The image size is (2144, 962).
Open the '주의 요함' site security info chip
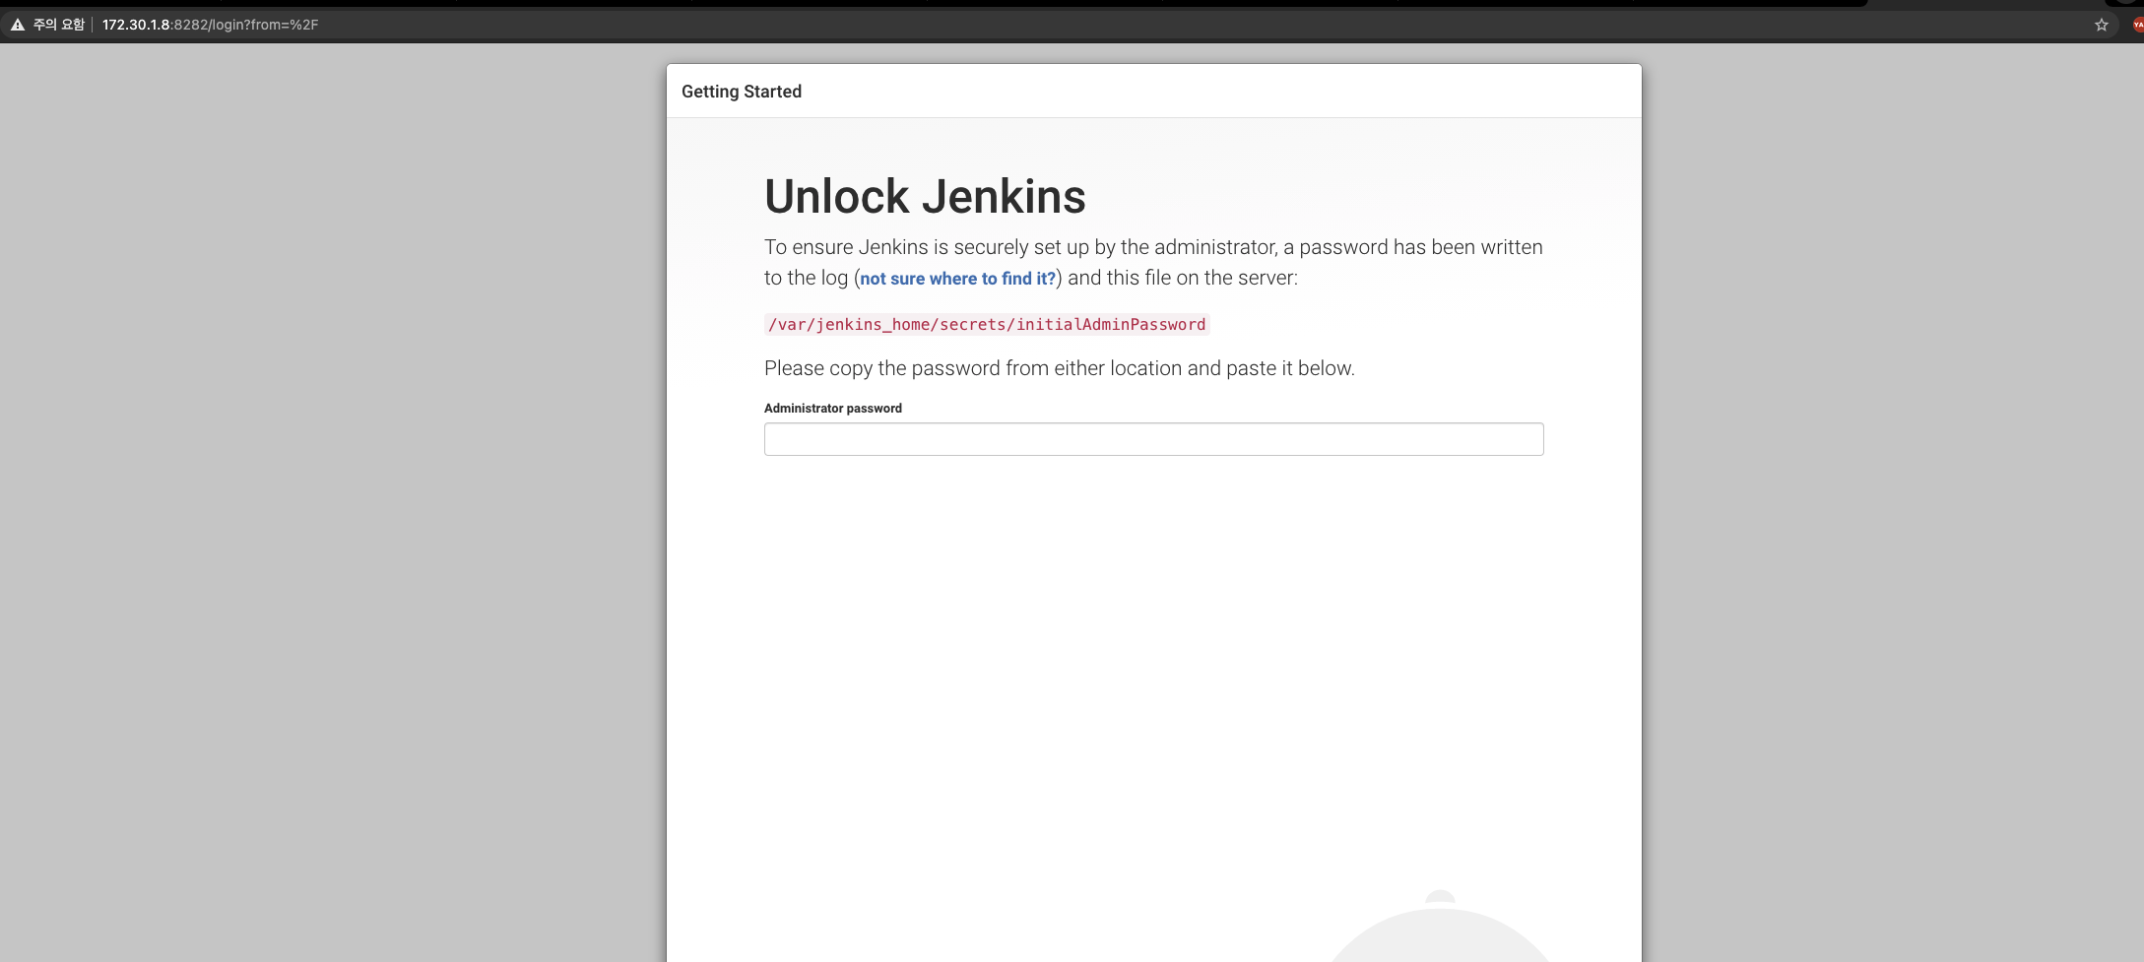[44, 25]
